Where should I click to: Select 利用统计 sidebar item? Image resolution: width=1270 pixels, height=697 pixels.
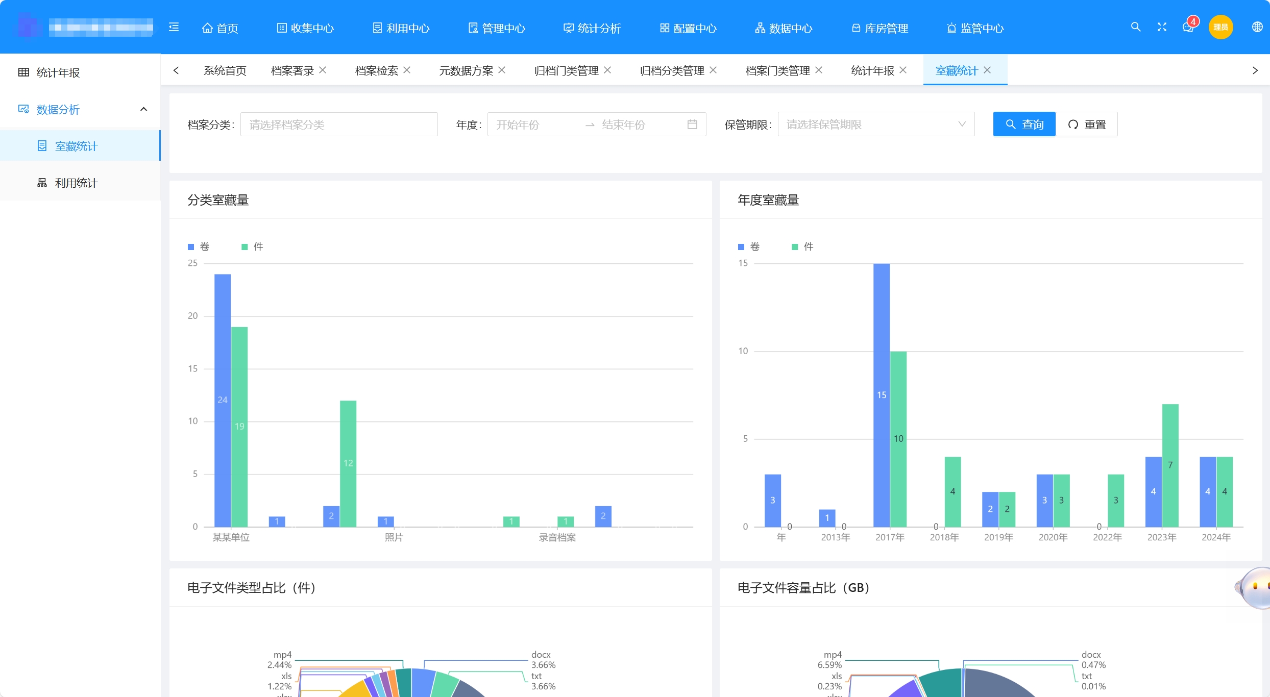pyautogui.click(x=80, y=183)
